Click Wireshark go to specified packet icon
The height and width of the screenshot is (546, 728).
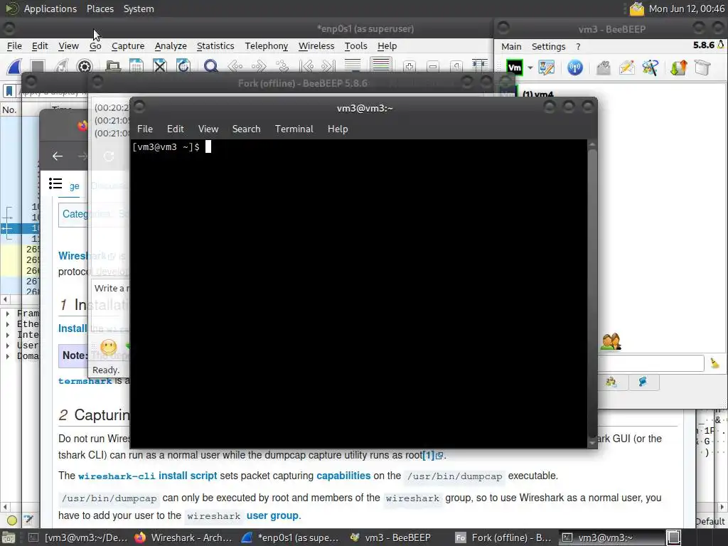[282, 66]
